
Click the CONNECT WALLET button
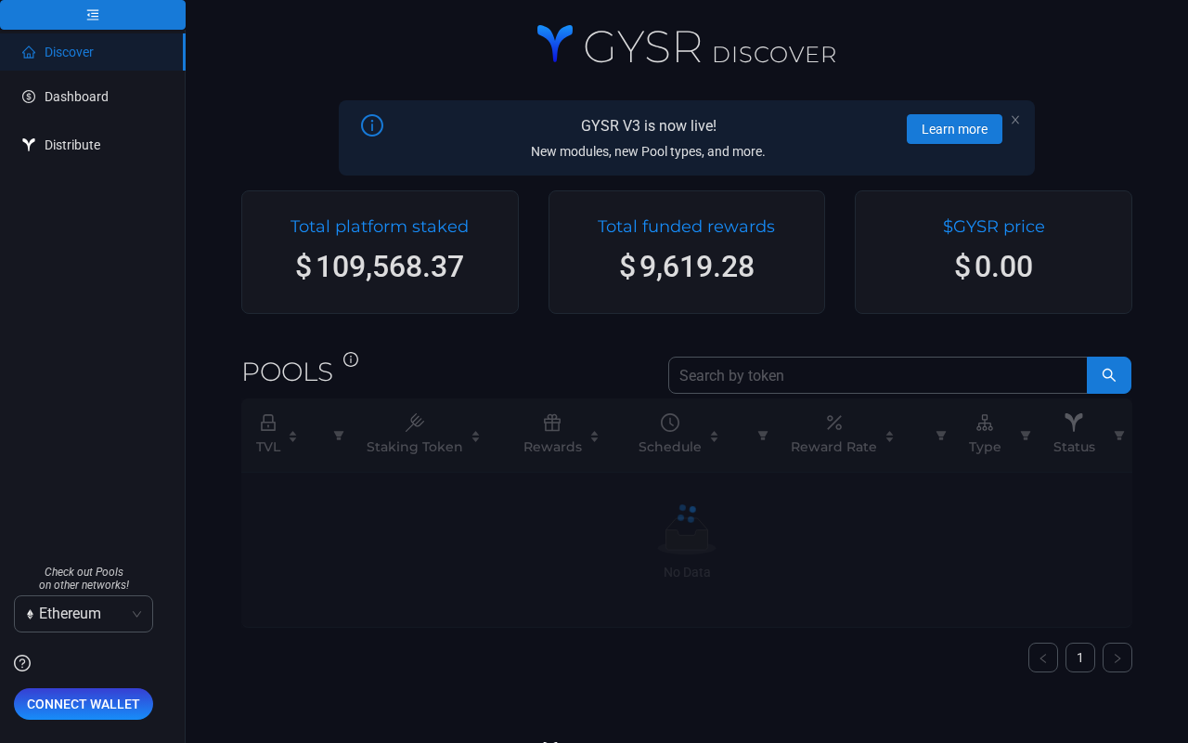click(x=84, y=704)
